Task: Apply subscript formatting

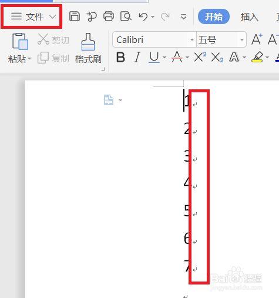Action: click(217, 58)
